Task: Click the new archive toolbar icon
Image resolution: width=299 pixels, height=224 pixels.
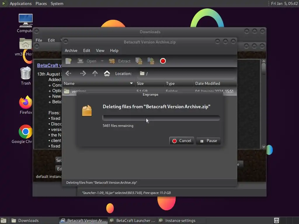Action: (68, 61)
